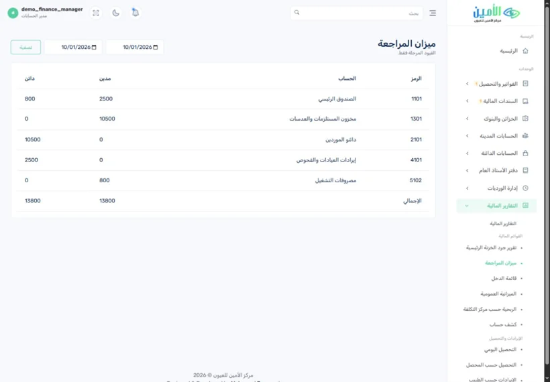Click the التقارير المالية chart icon
Screen dimensions: 550x382
click(x=525, y=205)
